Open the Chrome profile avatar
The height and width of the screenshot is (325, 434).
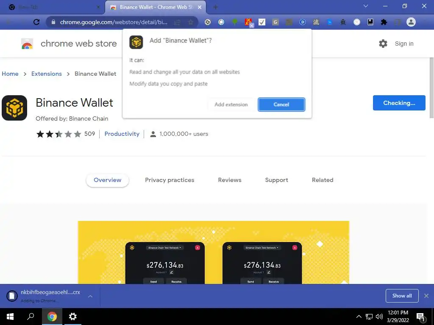tap(411, 22)
